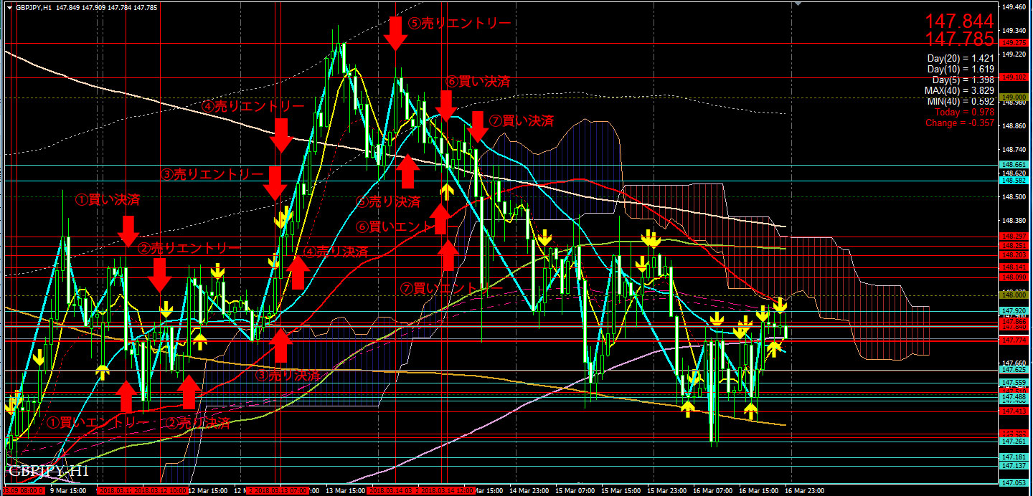
Task: Click the MIN(40) = 0.592 value
Action: point(961,101)
